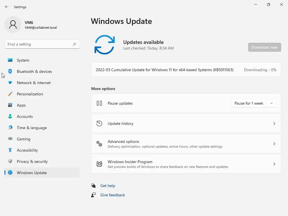The width and height of the screenshot is (288, 216).
Task: Click the Personalization paintbrush icon
Action: tap(10, 94)
